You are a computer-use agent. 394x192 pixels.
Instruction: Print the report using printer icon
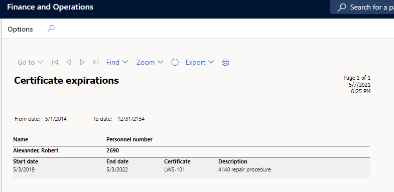(225, 62)
